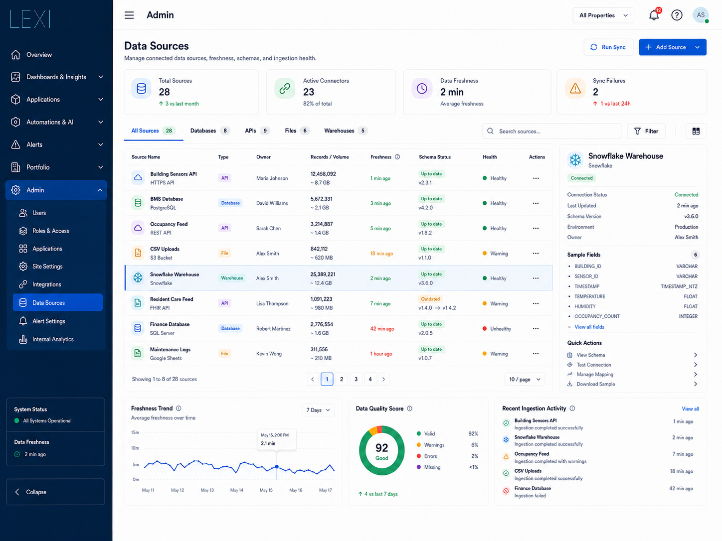
Task: Open the AS user avatar
Action: click(x=701, y=15)
